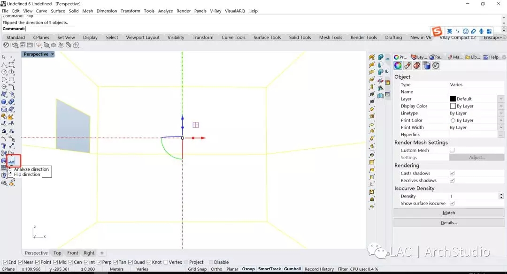Toggle the Mid osnap checkbox
The width and height of the screenshot is (507, 274).
tap(55, 262)
